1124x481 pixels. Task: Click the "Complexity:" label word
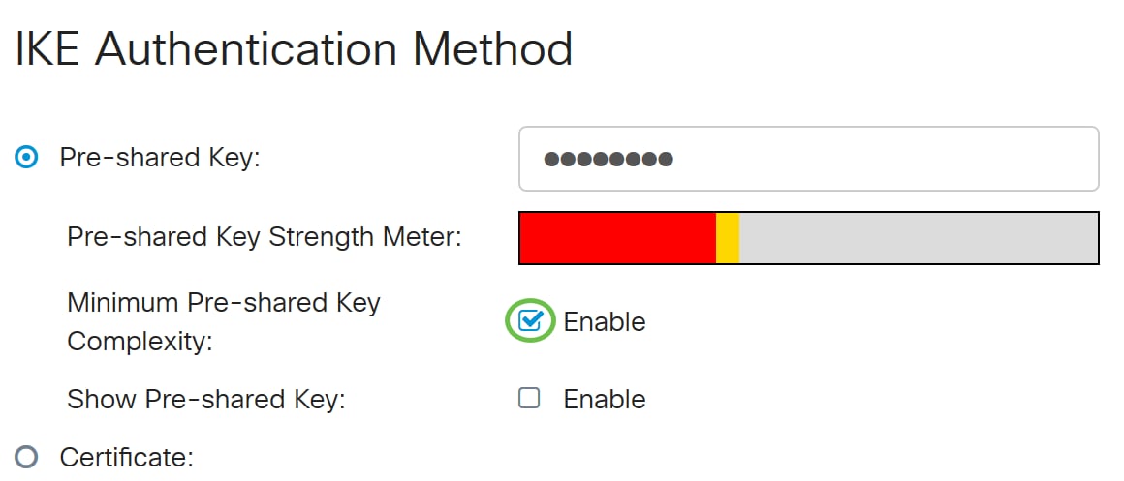[x=140, y=342]
